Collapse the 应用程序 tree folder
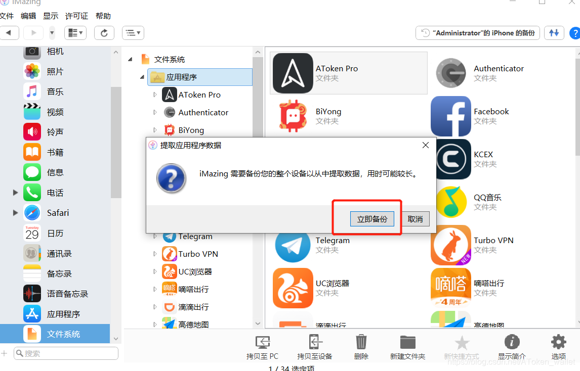This screenshot has width=580, height=371. point(142,77)
